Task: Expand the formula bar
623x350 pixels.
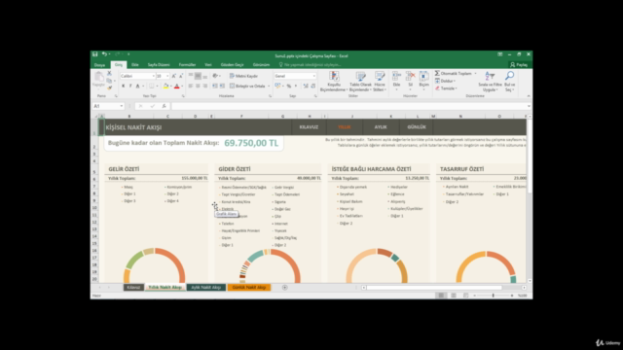Action: tap(529, 106)
